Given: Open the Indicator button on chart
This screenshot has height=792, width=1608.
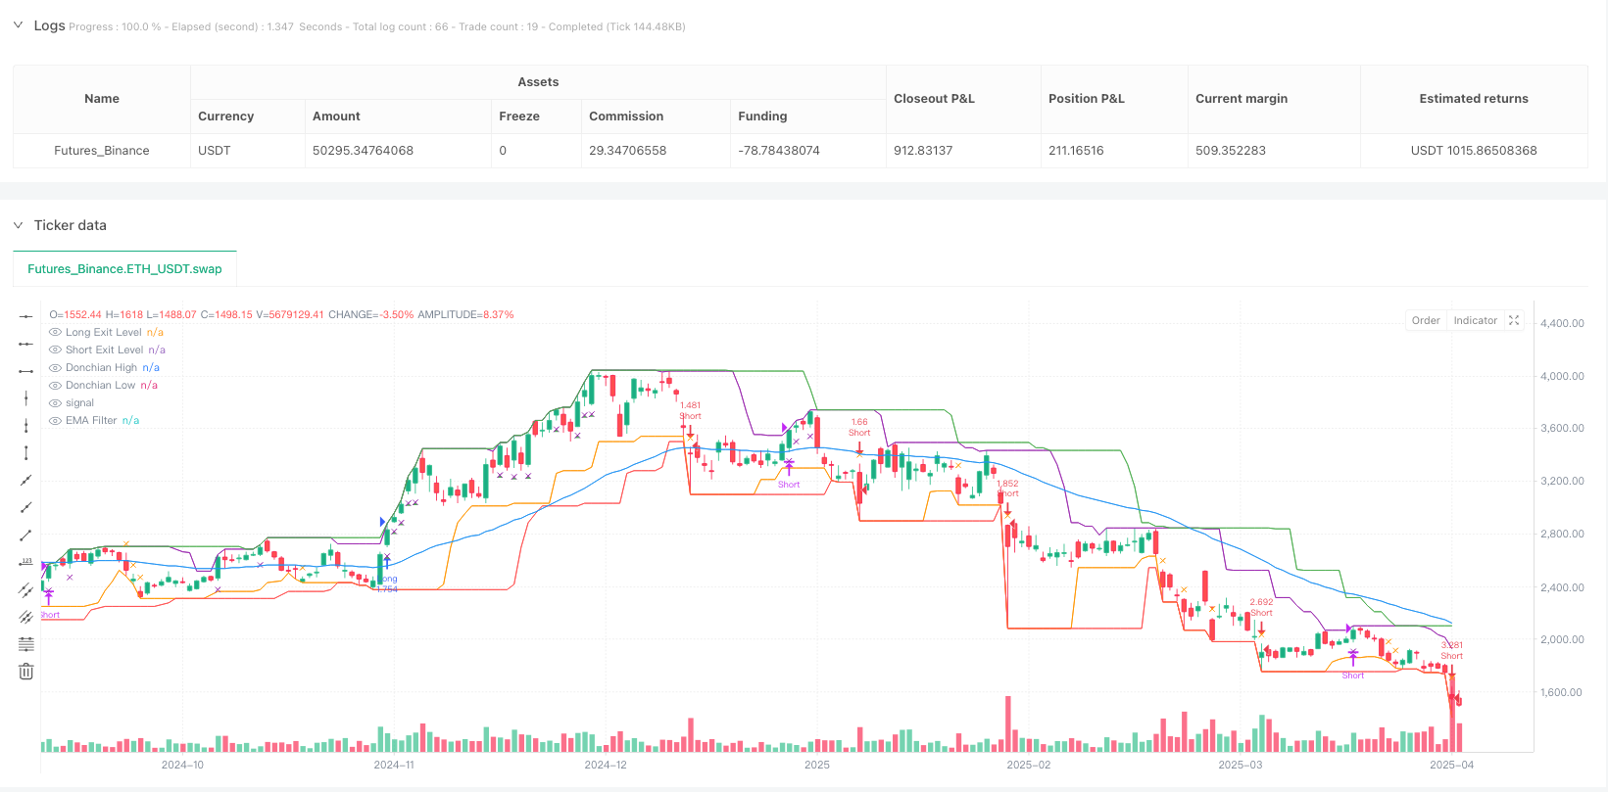Looking at the screenshot, I should [x=1475, y=320].
